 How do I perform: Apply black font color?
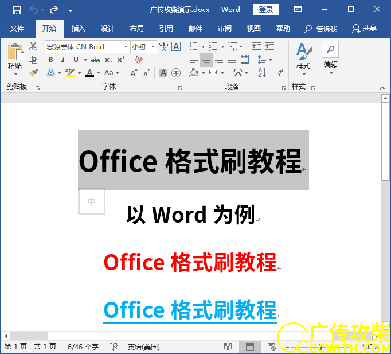tap(89, 73)
